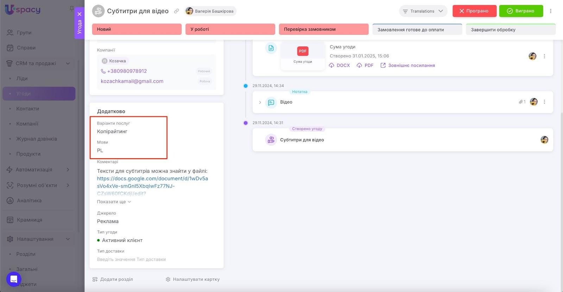Image resolution: width=563 pixels, height=292 pixels.
Task: Click author avatar on Відео note
Action: [x=534, y=102]
